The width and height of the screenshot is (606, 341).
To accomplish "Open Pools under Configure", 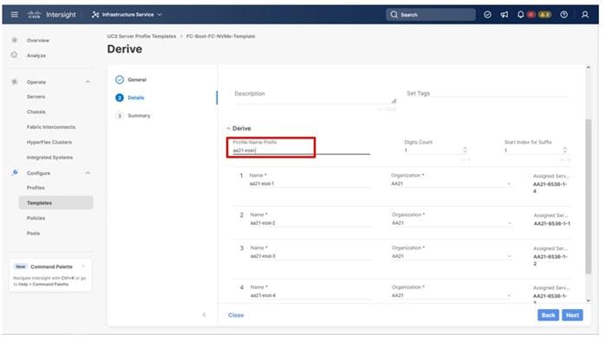I will pos(33,233).
